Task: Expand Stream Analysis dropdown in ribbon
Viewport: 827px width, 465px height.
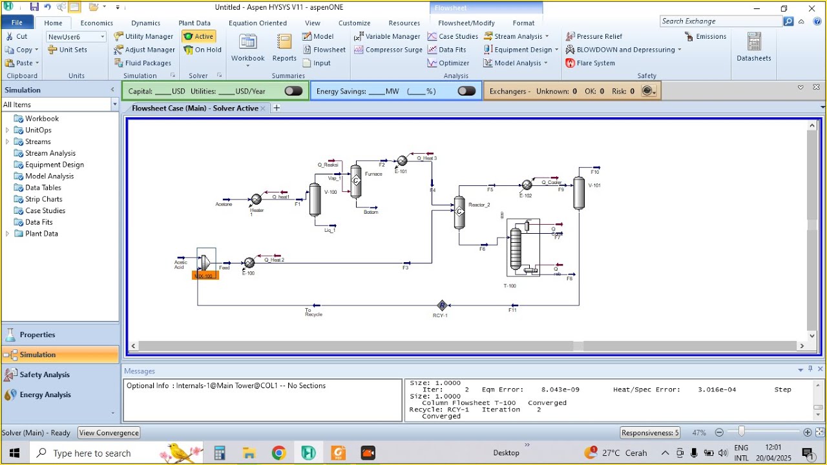Action: (547, 36)
